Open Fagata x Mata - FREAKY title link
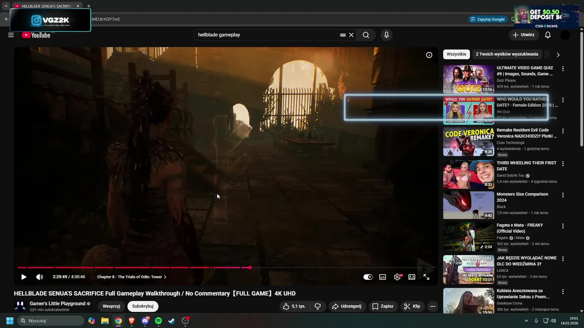Image resolution: width=584 pixels, height=328 pixels. click(520, 228)
